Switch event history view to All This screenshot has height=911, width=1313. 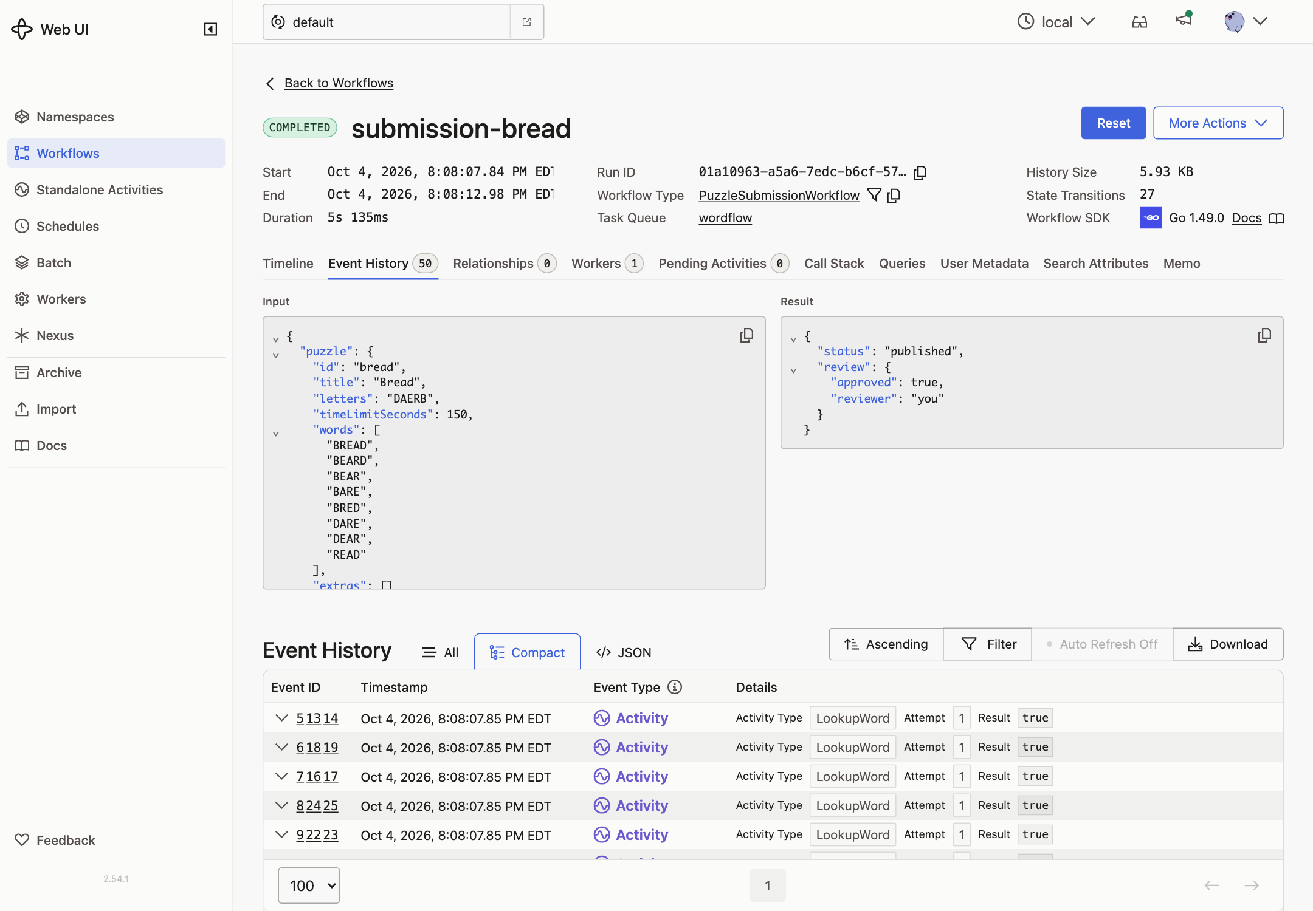441,652
